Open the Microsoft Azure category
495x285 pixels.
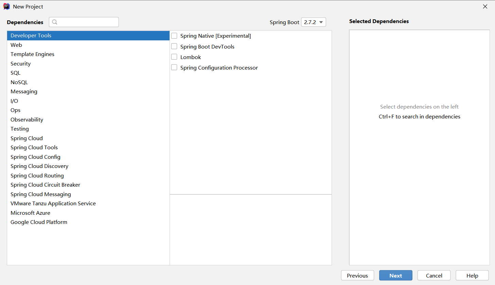click(x=88, y=213)
